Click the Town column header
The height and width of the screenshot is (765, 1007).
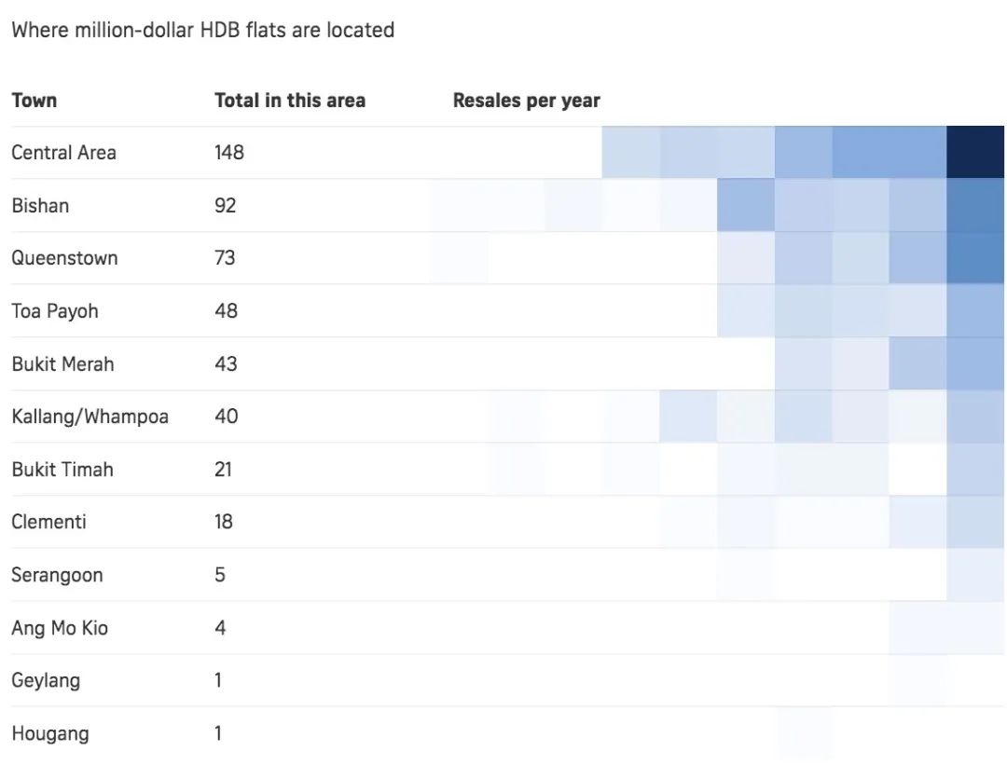tap(34, 101)
